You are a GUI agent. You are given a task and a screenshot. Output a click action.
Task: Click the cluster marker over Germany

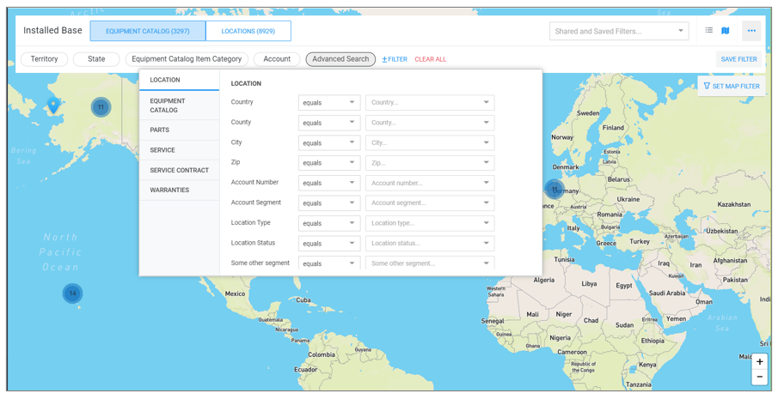(x=554, y=189)
